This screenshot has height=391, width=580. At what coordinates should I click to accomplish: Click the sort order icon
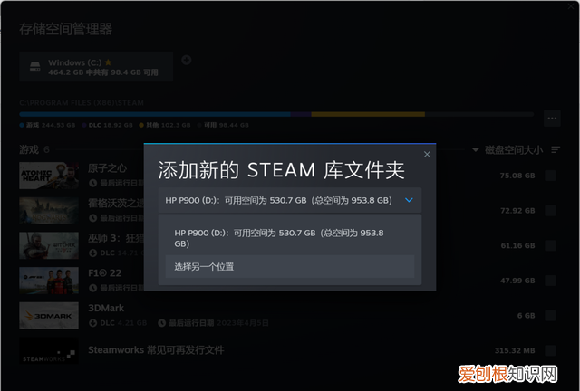[556, 149]
